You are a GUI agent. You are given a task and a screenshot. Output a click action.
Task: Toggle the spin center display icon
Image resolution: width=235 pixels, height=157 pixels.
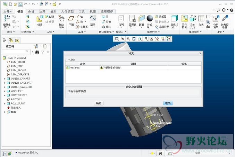[168, 39]
